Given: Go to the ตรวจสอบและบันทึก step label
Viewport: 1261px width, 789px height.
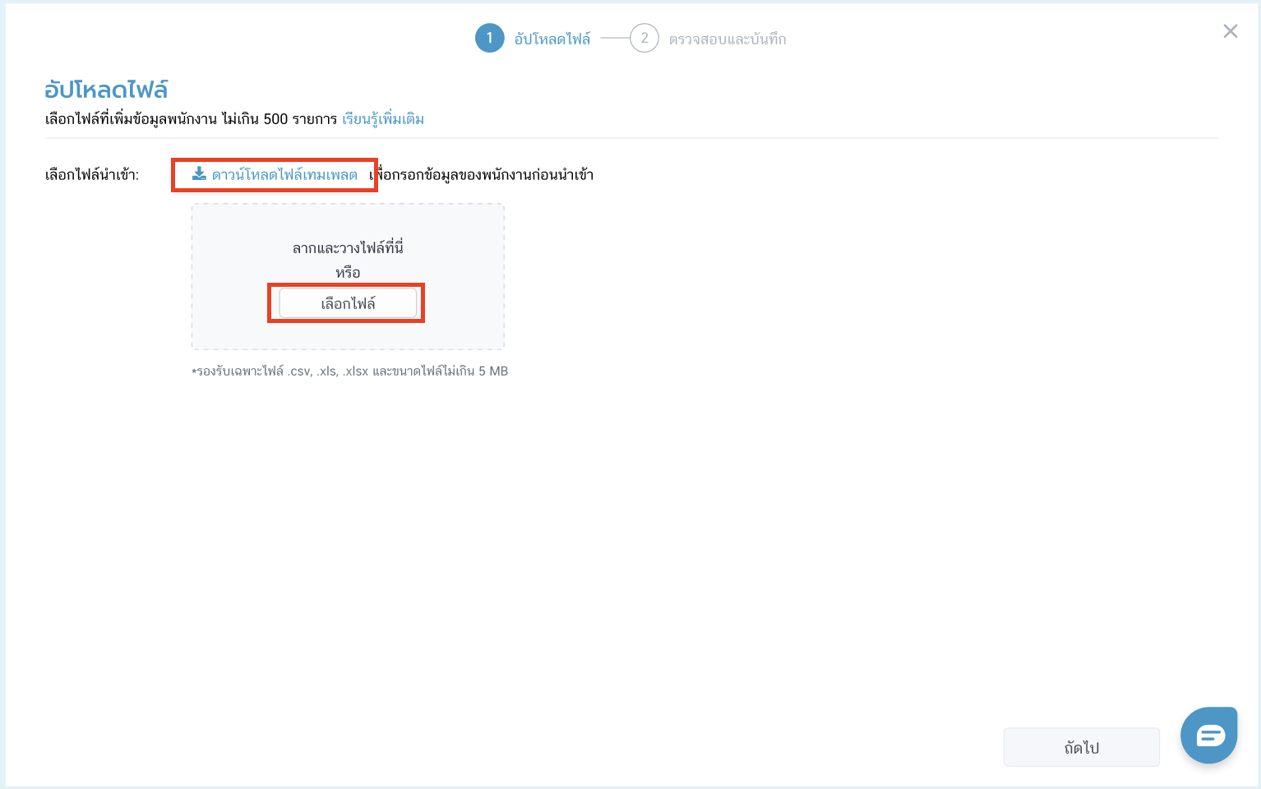Looking at the screenshot, I should (x=727, y=39).
